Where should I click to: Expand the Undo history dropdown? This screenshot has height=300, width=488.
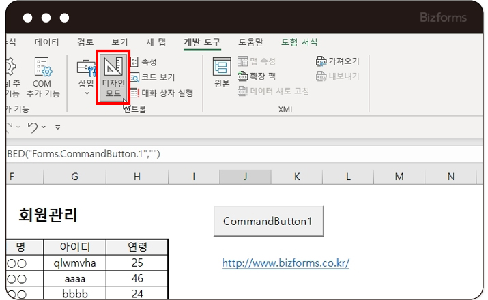(x=44, y=127)
